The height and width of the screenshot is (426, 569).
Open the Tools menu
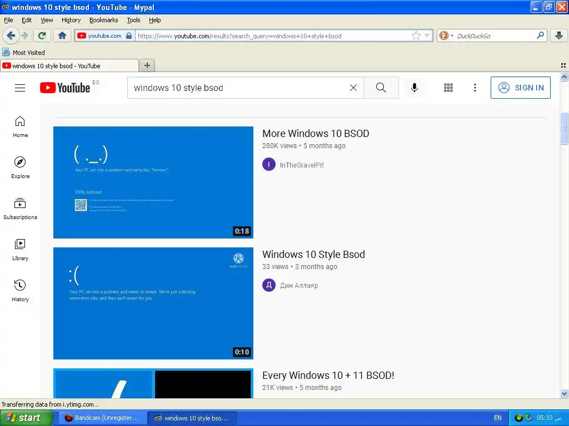click(133, 20)
